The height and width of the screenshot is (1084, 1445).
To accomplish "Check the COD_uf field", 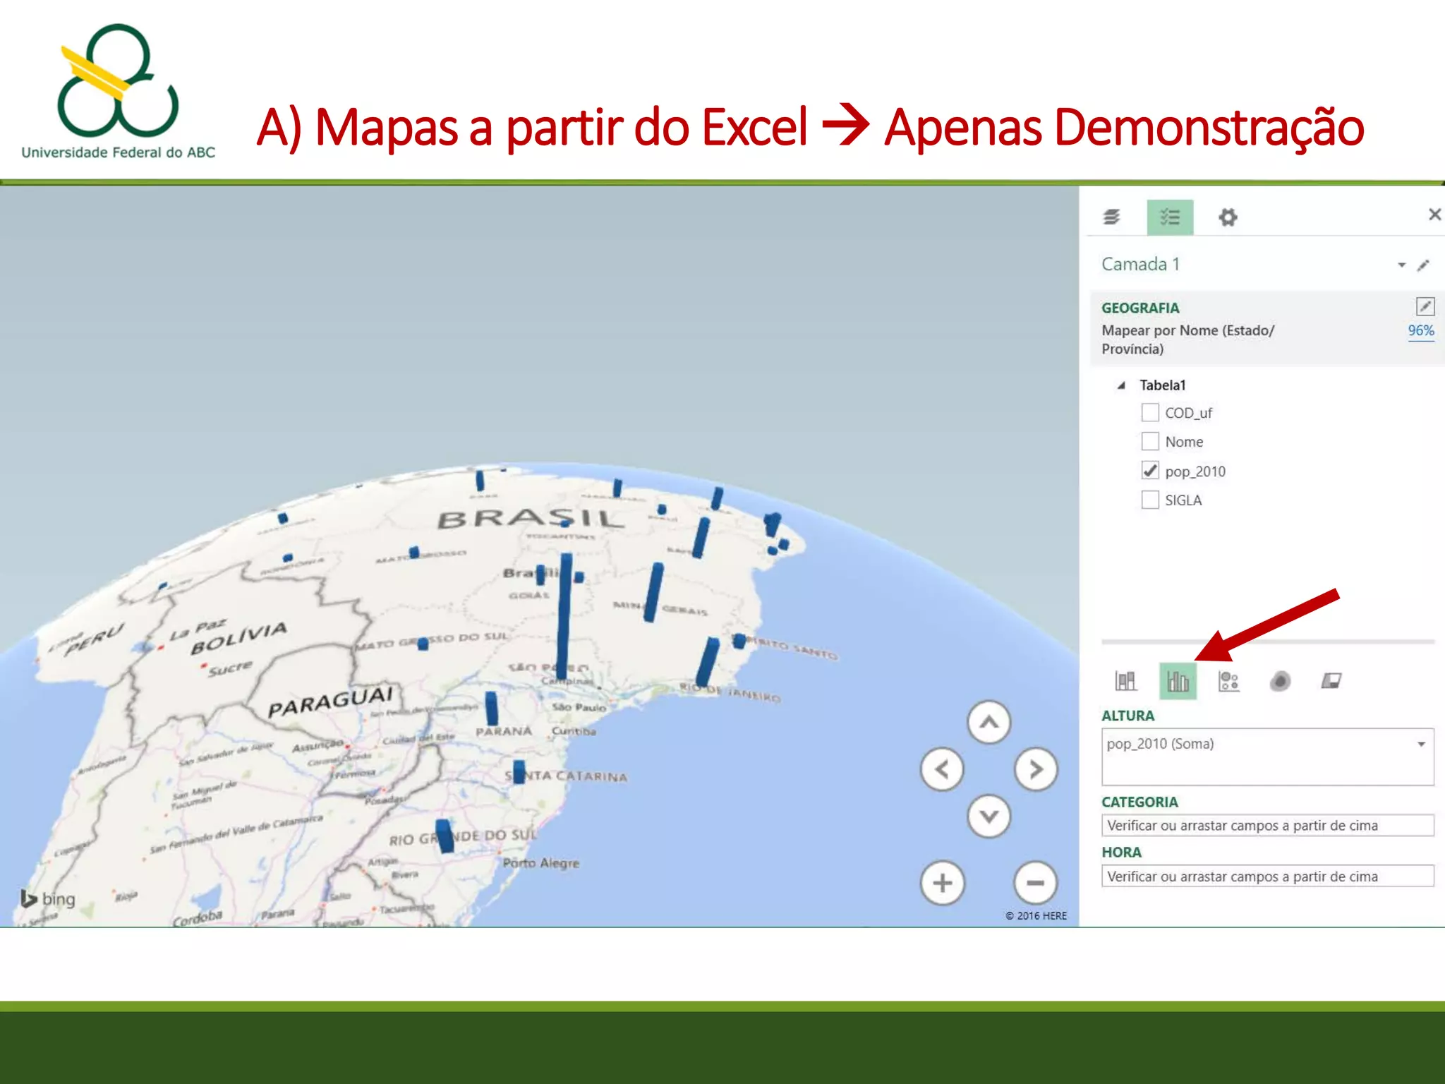I will [x=1150, y=412].
